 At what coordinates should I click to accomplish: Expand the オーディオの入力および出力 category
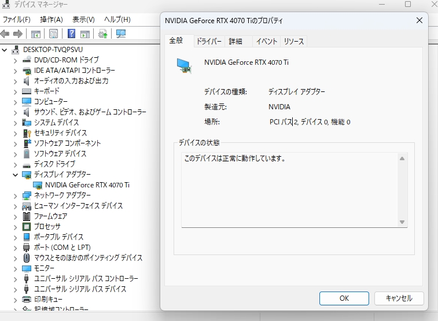pyautogui.click(x=16, y=81)
